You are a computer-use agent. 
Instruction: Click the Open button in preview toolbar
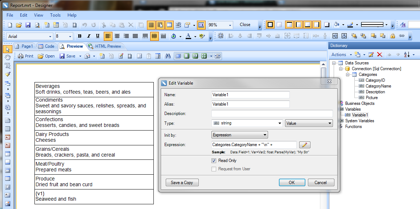46,56
